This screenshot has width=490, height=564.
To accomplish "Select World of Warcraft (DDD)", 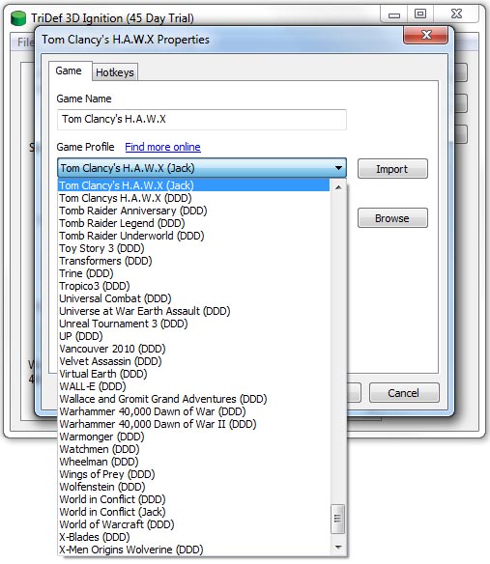I will point(194,524).
